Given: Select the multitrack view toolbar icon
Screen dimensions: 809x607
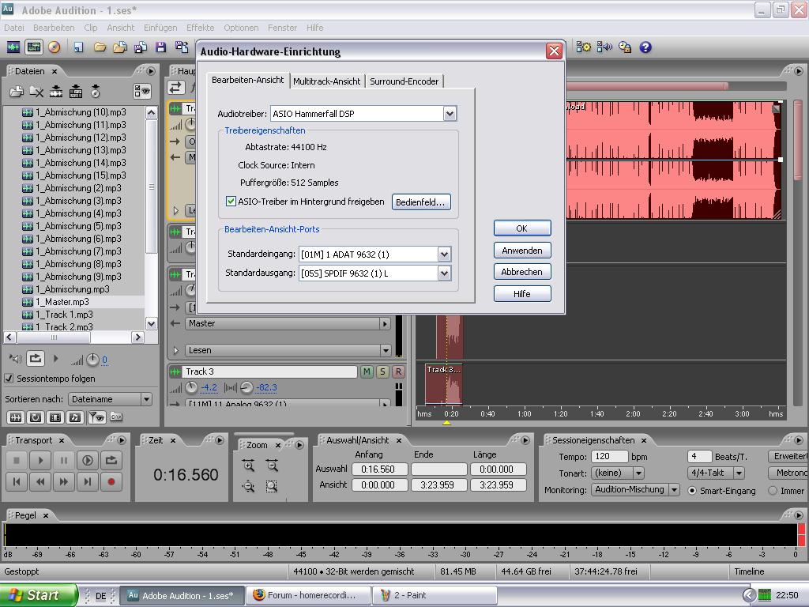Looking at the screenshot, I should tap(34, 47).
